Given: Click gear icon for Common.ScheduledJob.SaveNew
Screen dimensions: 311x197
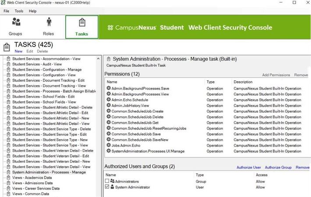Looking at the screenshot, I should (x=109, y=139).
